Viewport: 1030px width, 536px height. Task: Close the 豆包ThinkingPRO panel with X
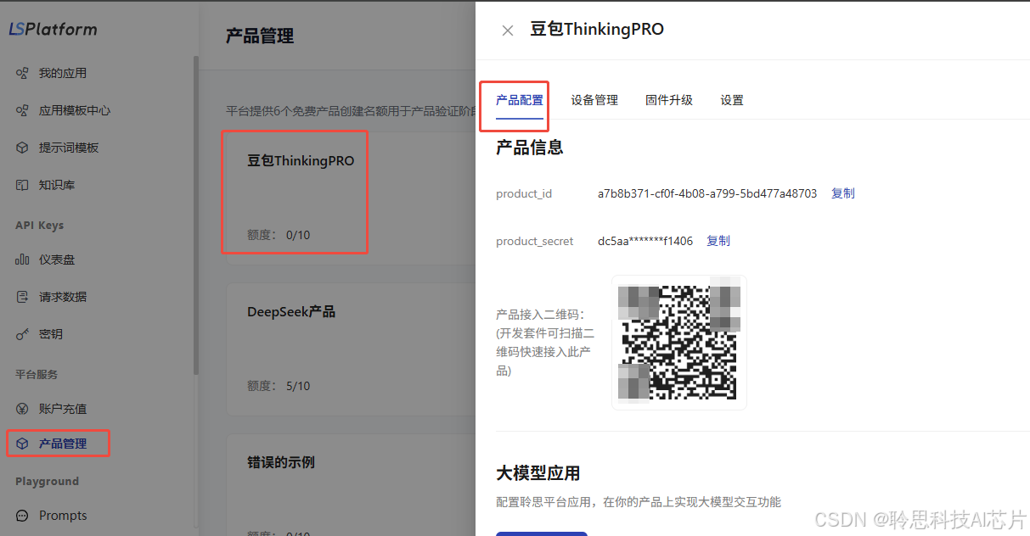(508, 31)
